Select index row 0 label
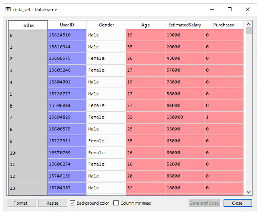Image resolution: width=265 pixels, height=212 pixels. (x=28, y=35)
